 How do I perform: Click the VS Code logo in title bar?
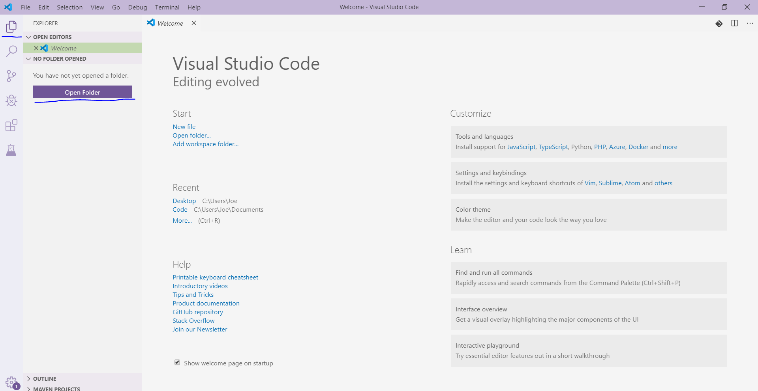coord(8,7)
